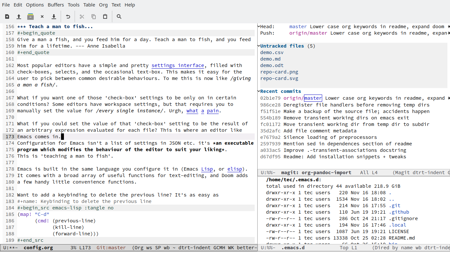Screen dimensions: 450x258
Task: Open the Buffers menu
Action: tap(55, 5)
